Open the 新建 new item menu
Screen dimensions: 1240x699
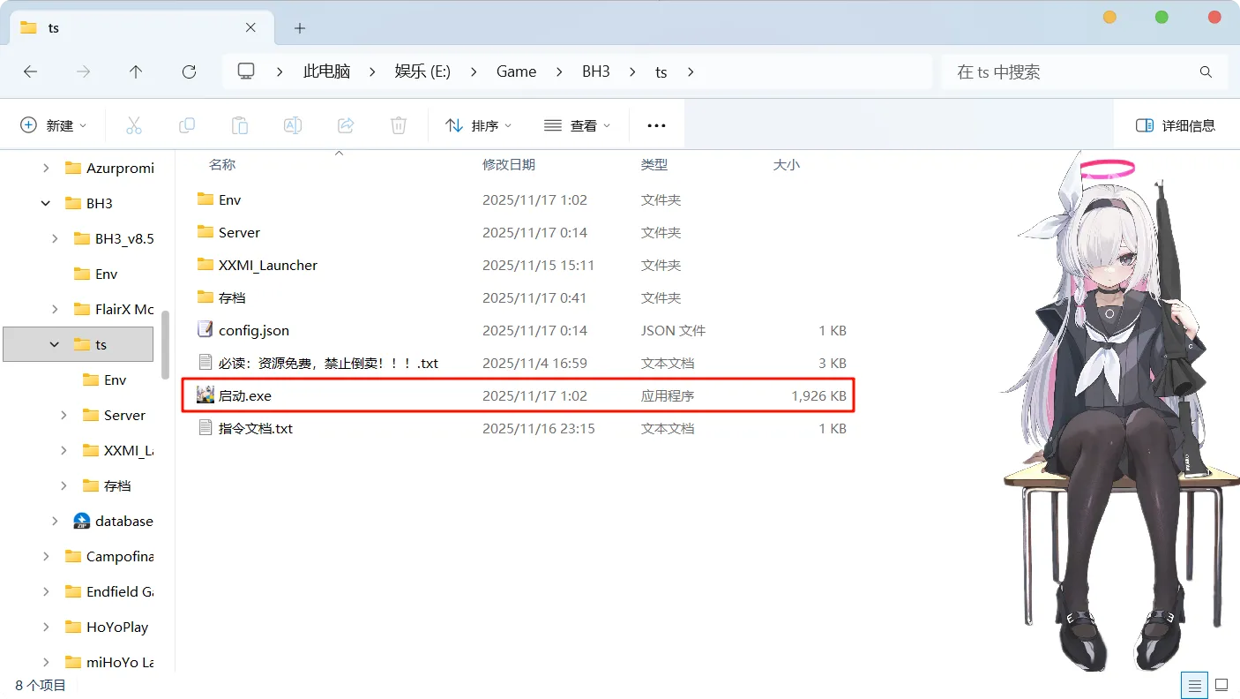(x=55, y=124)
